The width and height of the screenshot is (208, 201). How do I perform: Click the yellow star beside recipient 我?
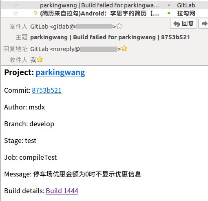pos(40,60)
